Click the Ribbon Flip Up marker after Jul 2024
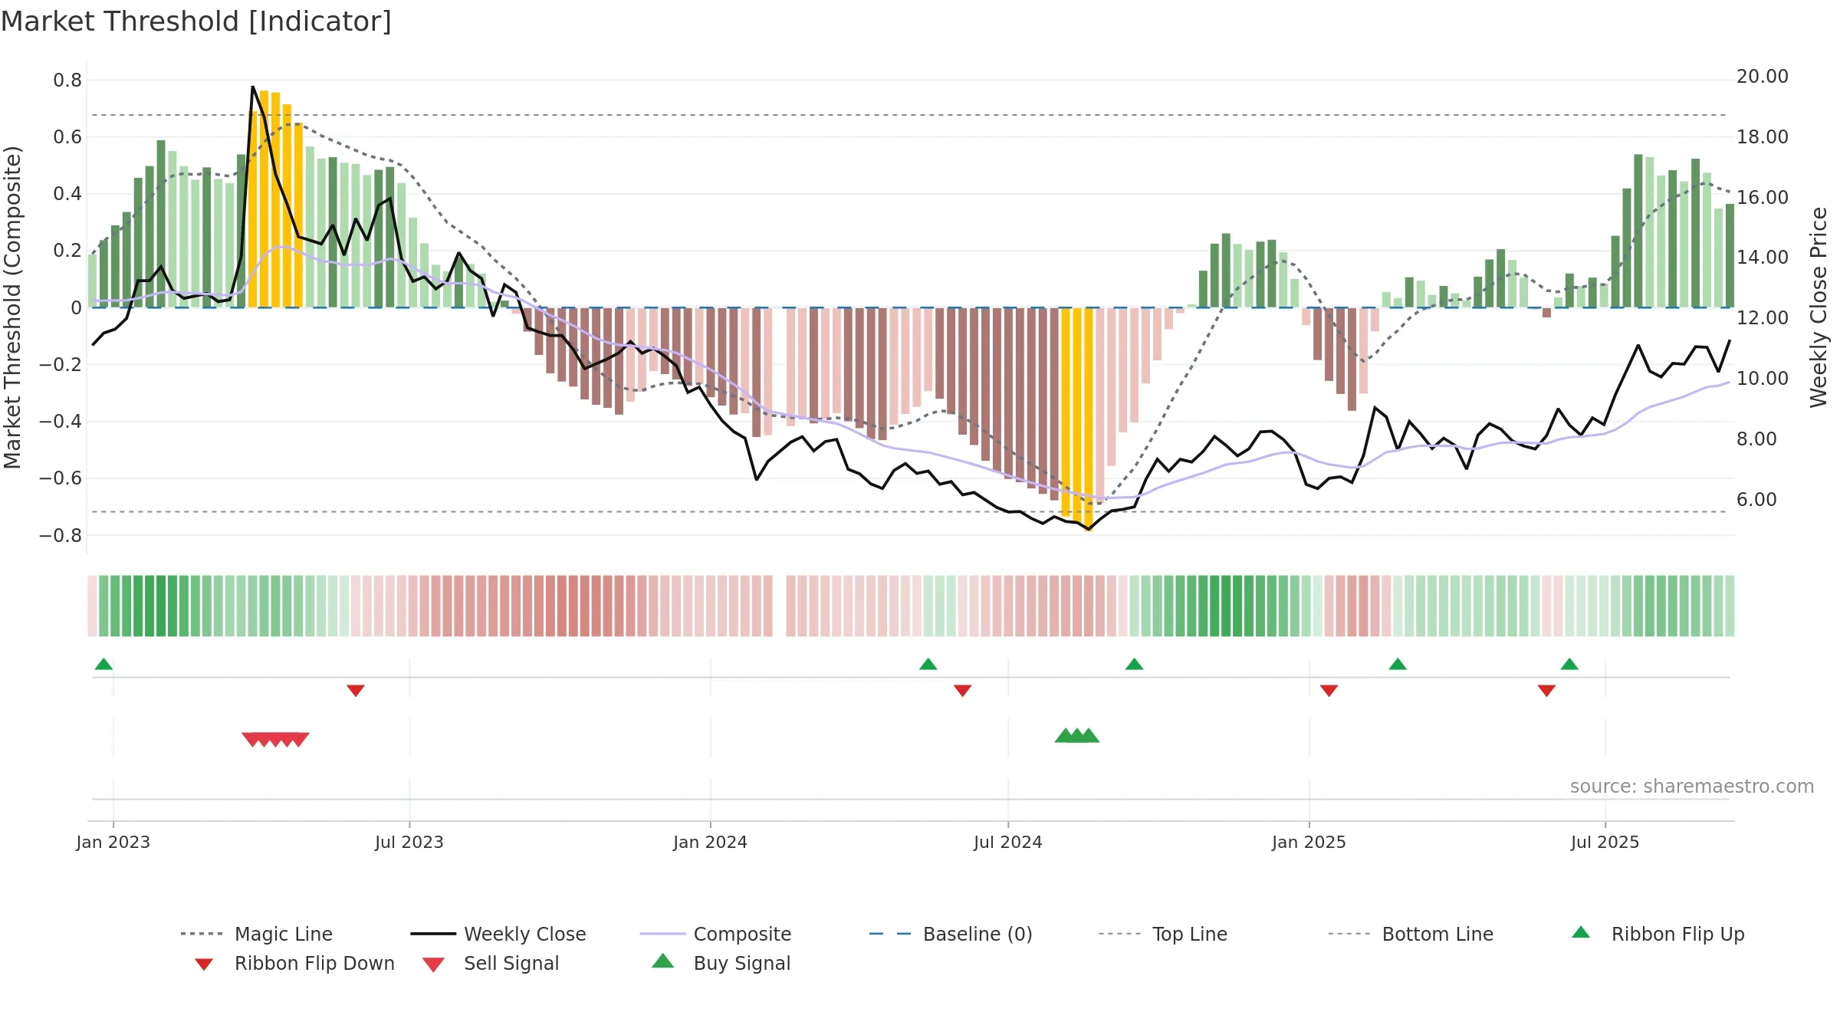This screenshot has width=1840, height=1035. (1135, 664)
